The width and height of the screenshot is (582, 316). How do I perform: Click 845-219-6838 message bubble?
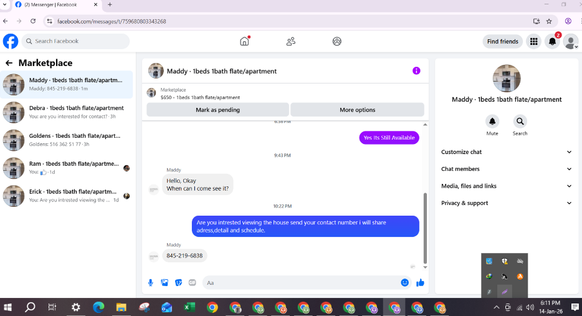184,256
